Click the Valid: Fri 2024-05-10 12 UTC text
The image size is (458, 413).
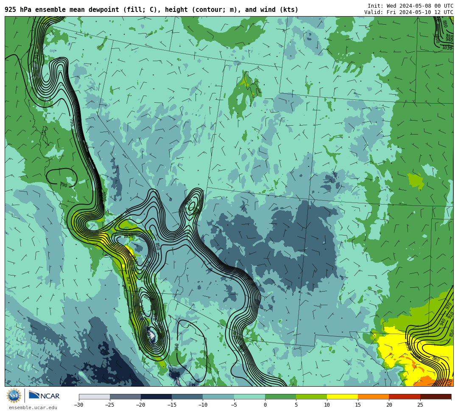coord(409,12)
